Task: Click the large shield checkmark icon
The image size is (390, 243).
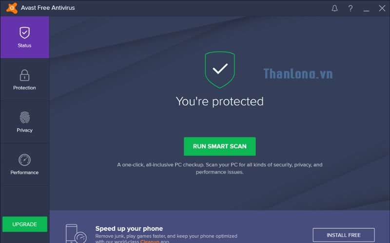Action: click(x=220, y=69)
